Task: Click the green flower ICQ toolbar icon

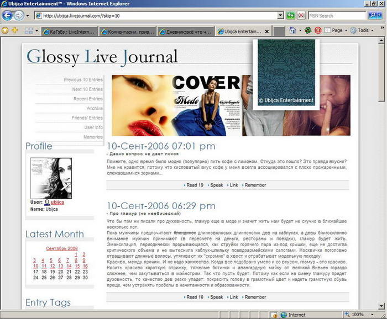Action: pos(308,30)
